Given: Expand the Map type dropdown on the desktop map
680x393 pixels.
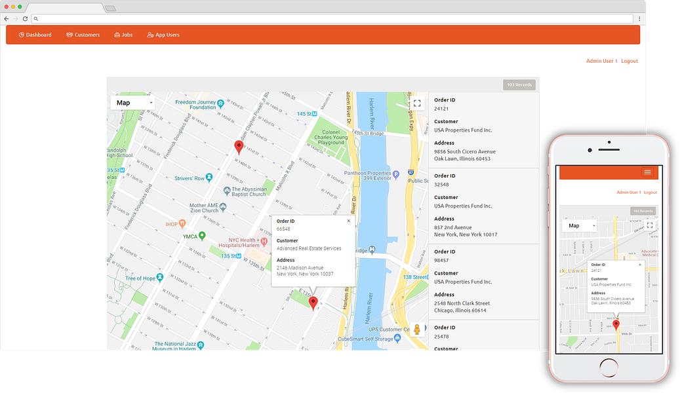Looking at the screenshot, I should point(134,103).
